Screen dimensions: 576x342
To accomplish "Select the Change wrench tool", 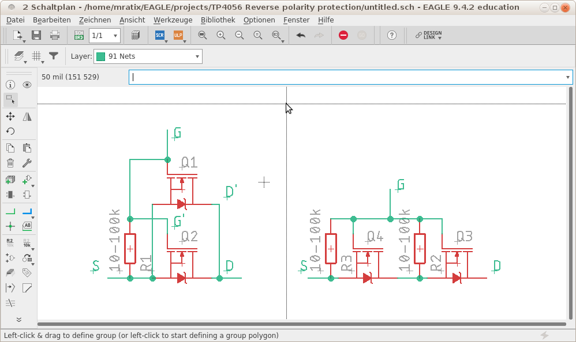I will coord(27,163).
